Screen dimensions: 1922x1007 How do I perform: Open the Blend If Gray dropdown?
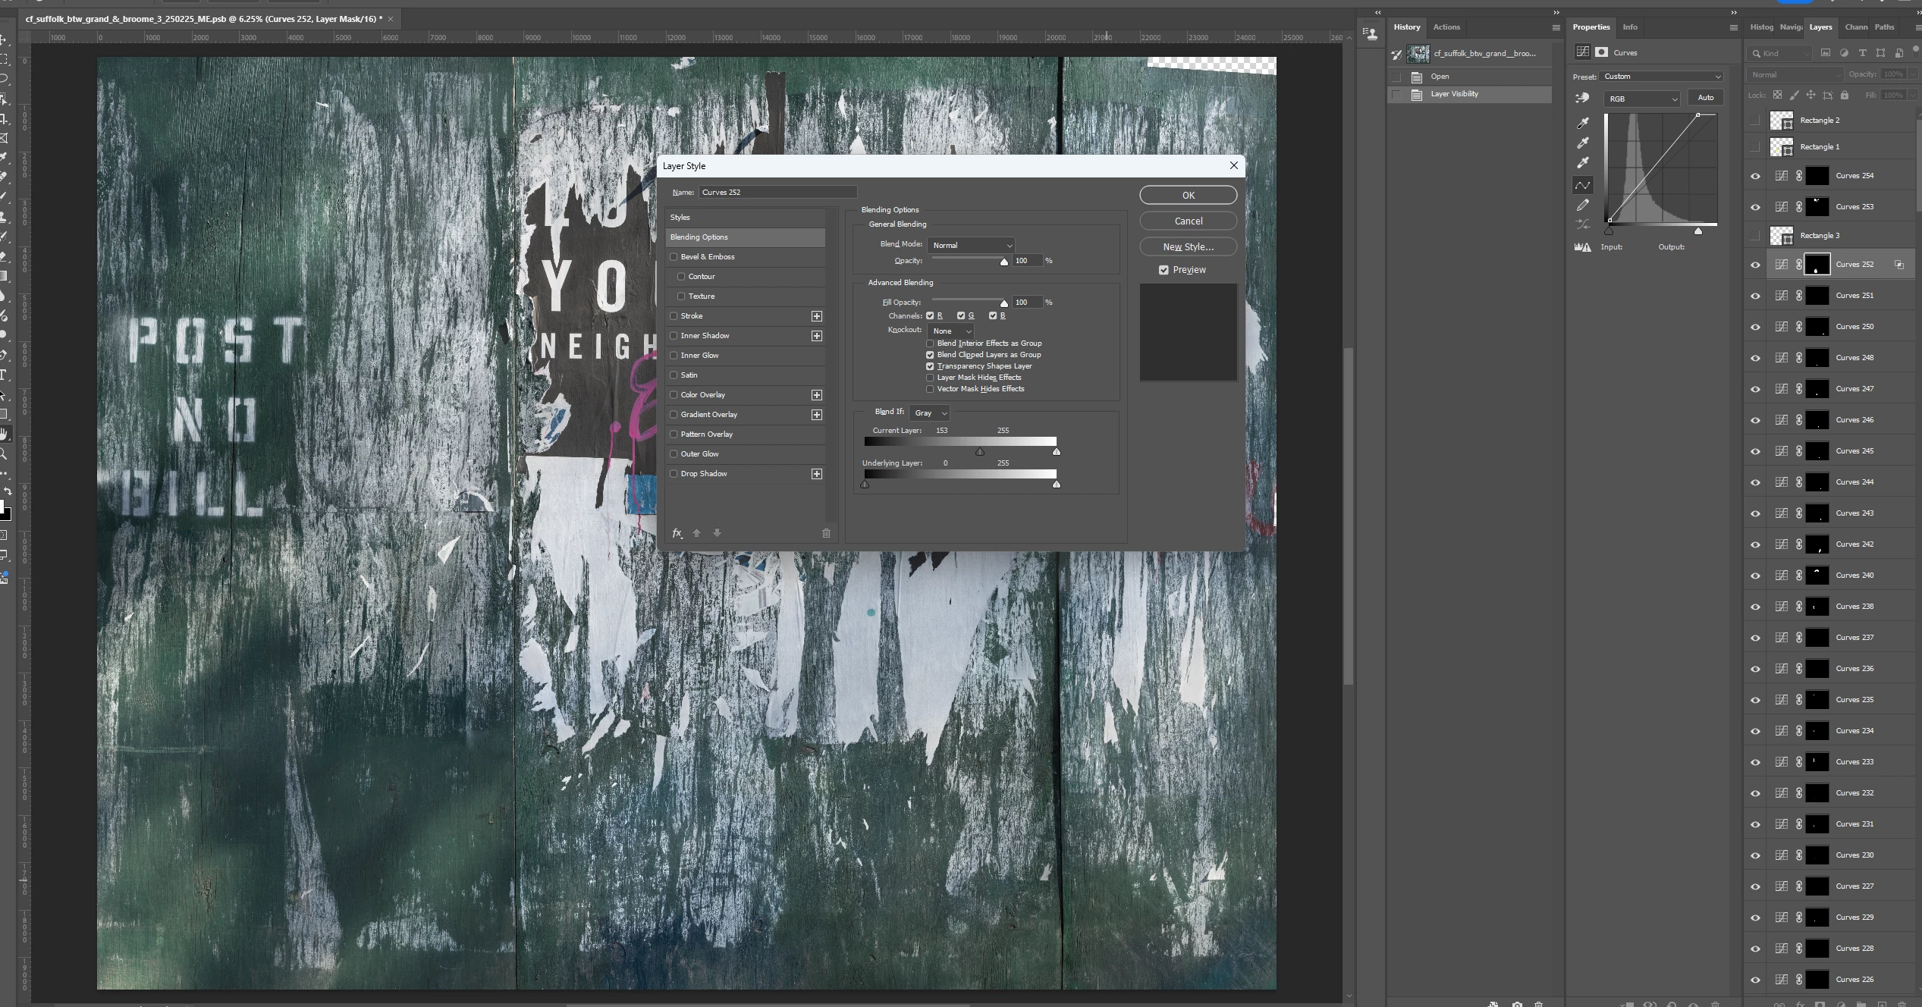pos(930,413)
